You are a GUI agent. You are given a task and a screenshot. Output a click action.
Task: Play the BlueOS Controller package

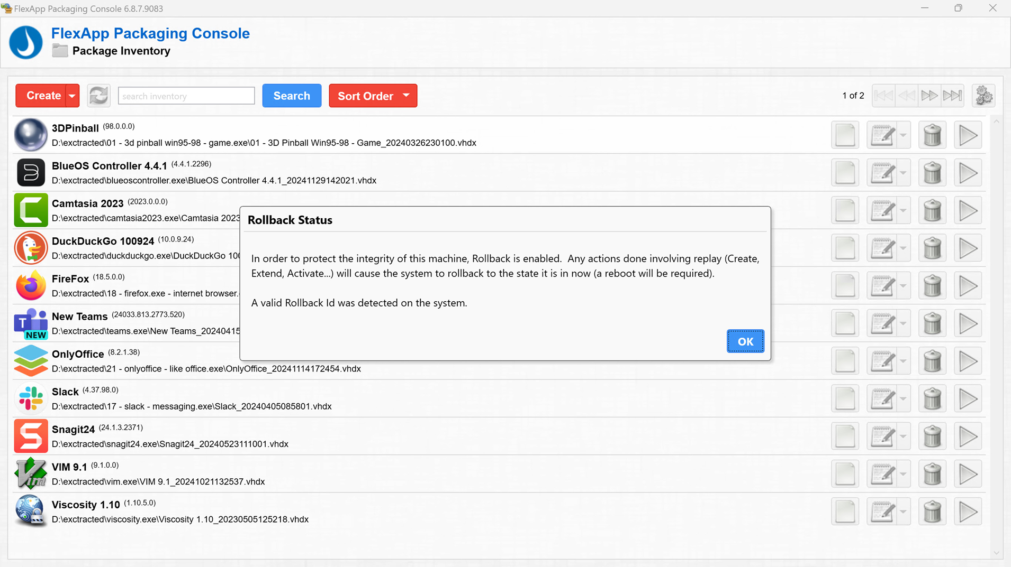tap(968, 173)
